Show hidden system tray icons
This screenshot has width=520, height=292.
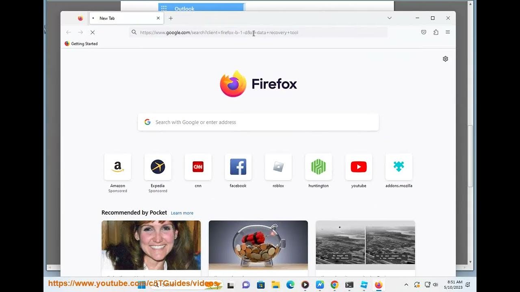pyautogui.click(x=406, y=285)
